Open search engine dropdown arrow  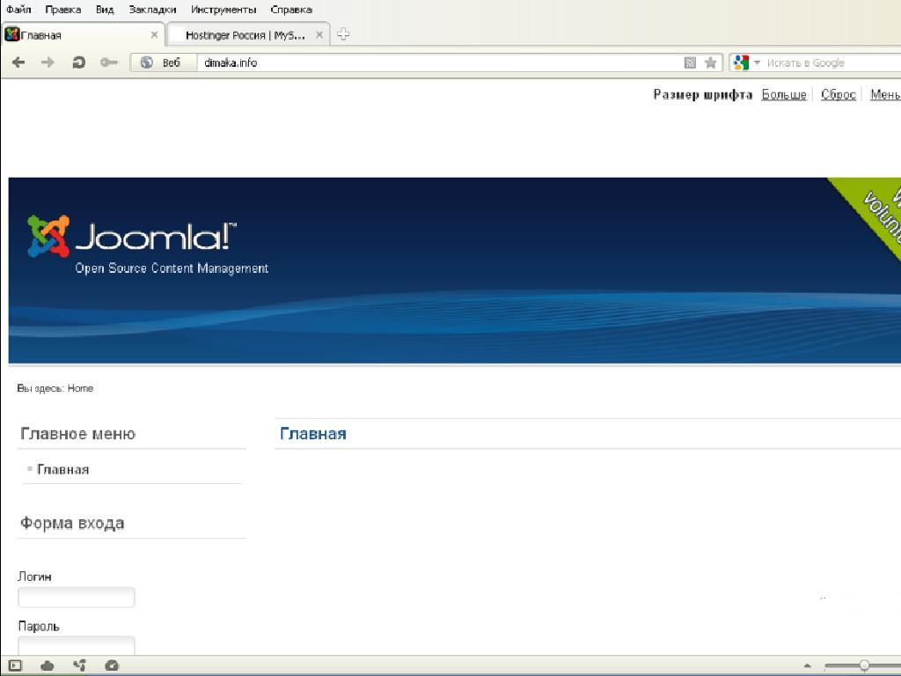tap(757, 62)
